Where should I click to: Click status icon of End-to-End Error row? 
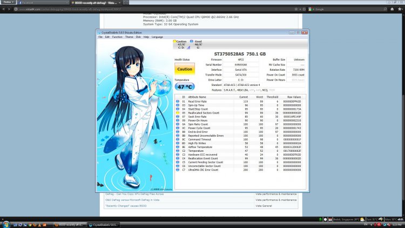point(178,132)
